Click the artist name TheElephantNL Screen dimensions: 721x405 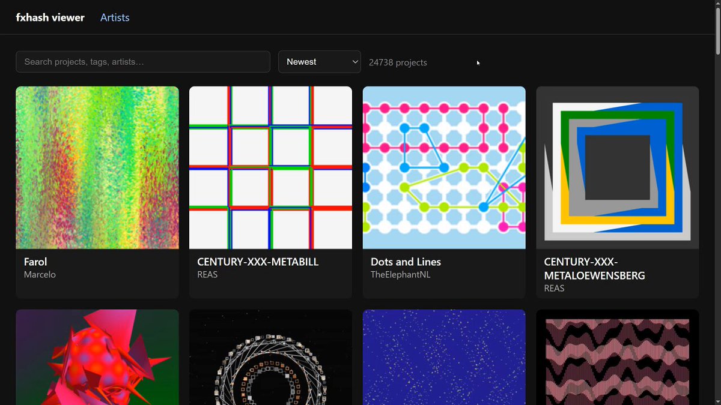401,275
